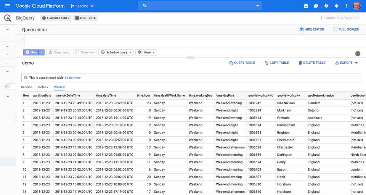
Task: Focus the top search input field
Action: [200, 6]
